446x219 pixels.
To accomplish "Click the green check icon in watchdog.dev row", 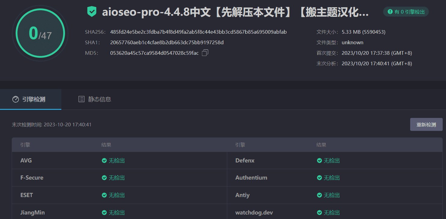I will pyautogui.click(x=319, y=213).
